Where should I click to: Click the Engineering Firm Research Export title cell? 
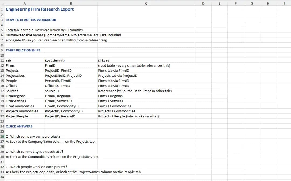click(25, 9)
